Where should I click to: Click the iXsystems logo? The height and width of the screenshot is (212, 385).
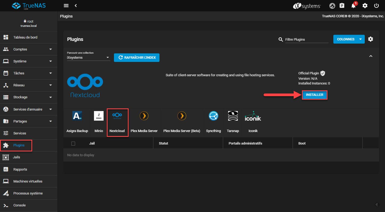307,6
